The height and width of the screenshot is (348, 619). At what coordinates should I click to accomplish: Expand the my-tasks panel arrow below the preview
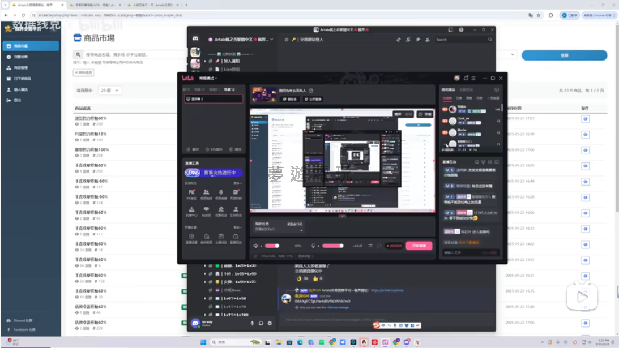(x=301, y=230)
